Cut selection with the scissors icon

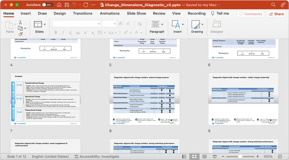20,22
